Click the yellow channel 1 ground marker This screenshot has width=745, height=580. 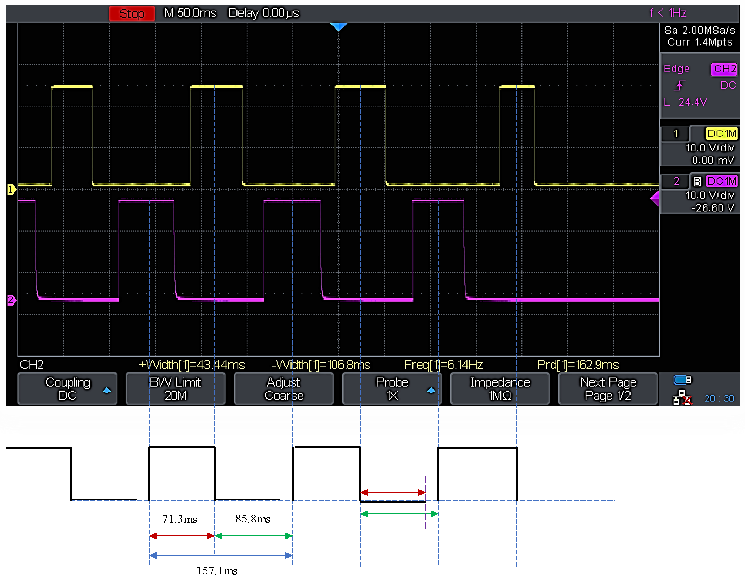11,189
